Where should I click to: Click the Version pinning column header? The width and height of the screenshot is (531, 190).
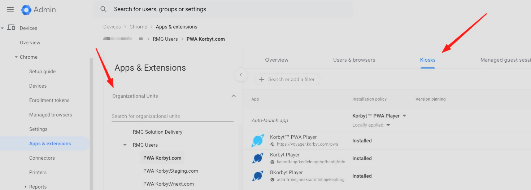tap(430, 99)
